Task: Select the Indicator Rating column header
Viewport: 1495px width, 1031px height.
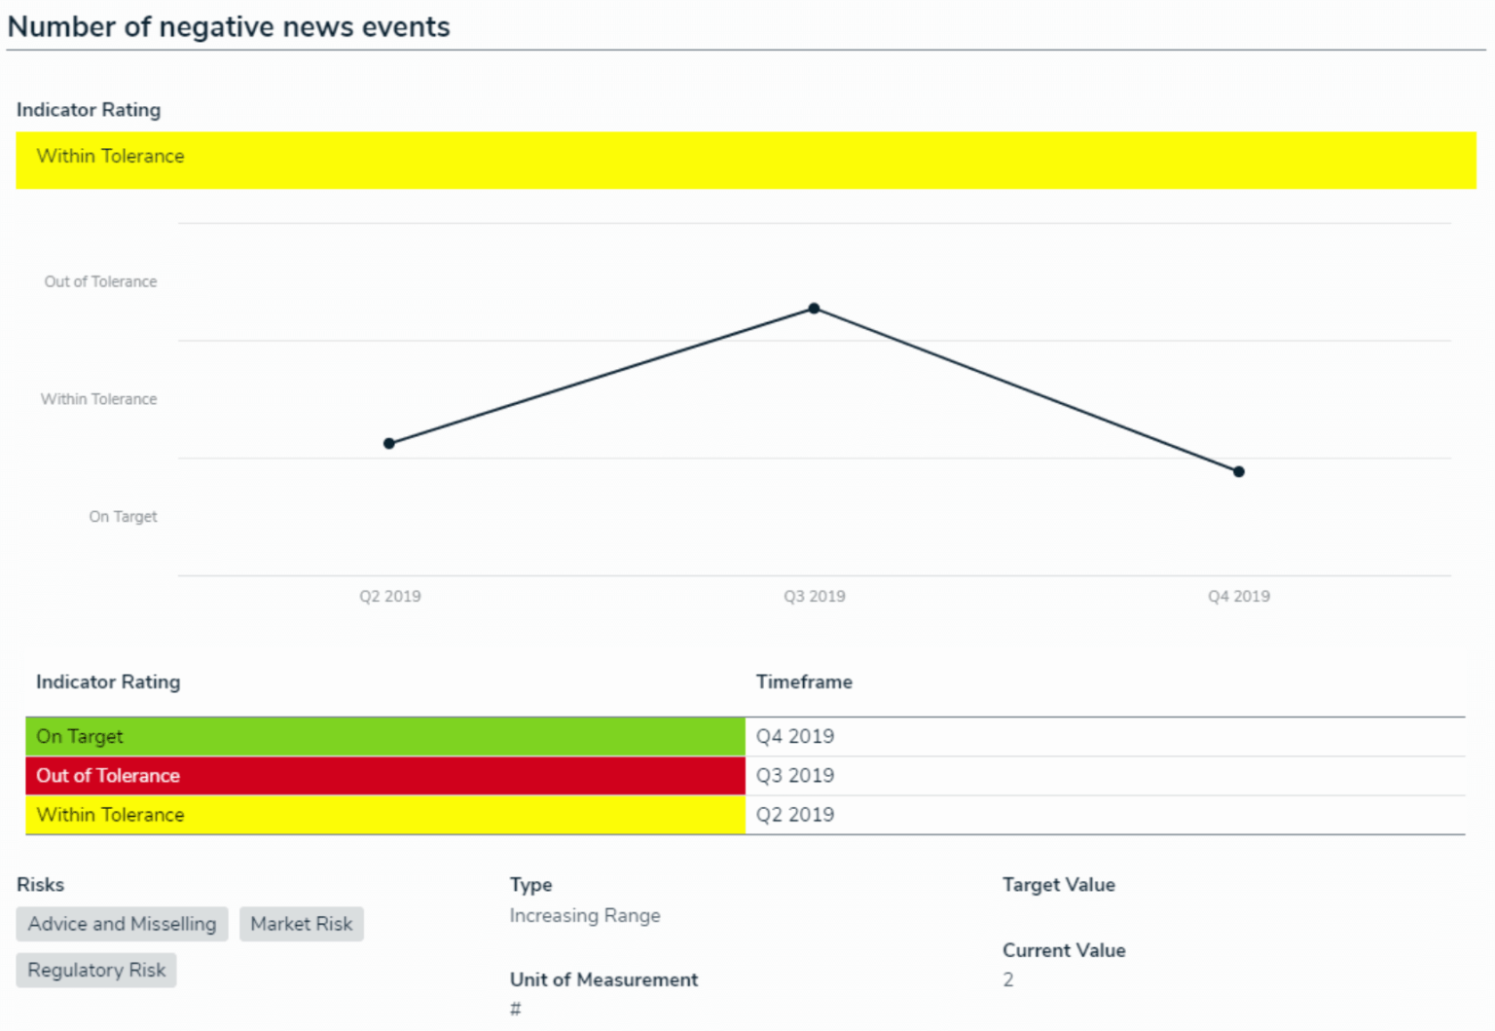Action: [108, 681]
